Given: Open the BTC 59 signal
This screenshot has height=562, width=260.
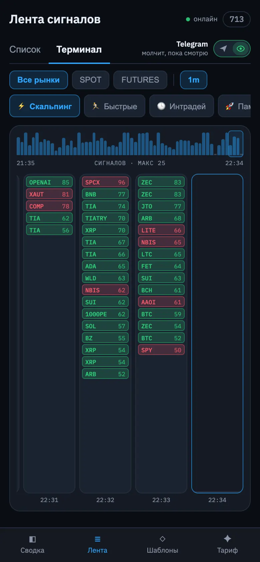Looking at the screenshot, I should point(161,314).
